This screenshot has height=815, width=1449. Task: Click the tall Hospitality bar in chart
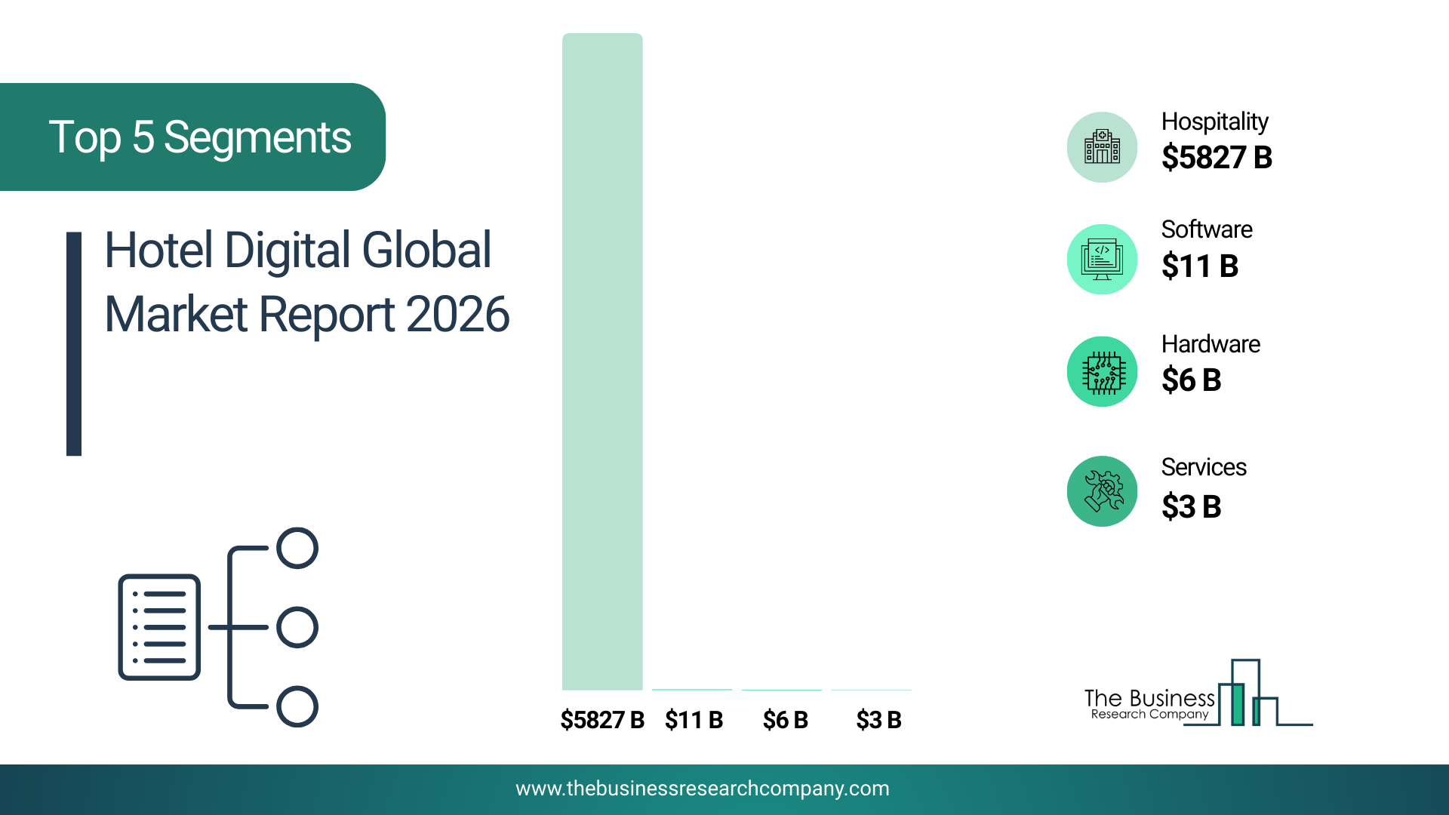pyautogui.click(x=602, y=362)
